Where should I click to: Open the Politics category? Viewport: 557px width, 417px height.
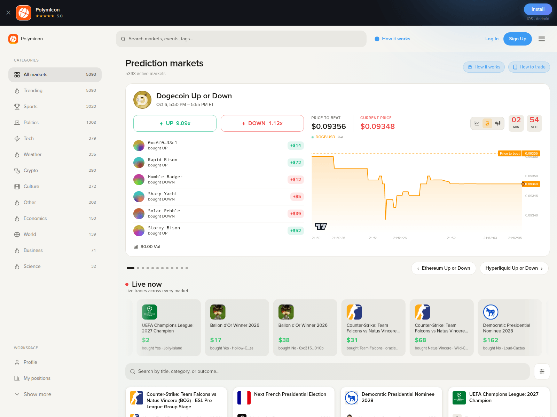[x=55, y=122]
